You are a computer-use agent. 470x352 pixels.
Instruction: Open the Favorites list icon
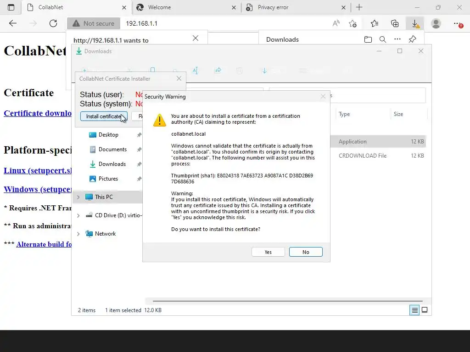point(375,23)
